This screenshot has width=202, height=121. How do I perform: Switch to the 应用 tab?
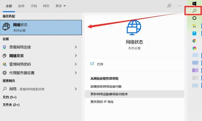21,6
